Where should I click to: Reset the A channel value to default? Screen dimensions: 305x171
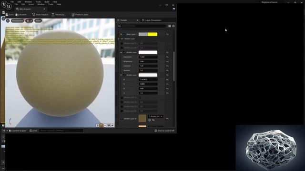tap(167, 93)
